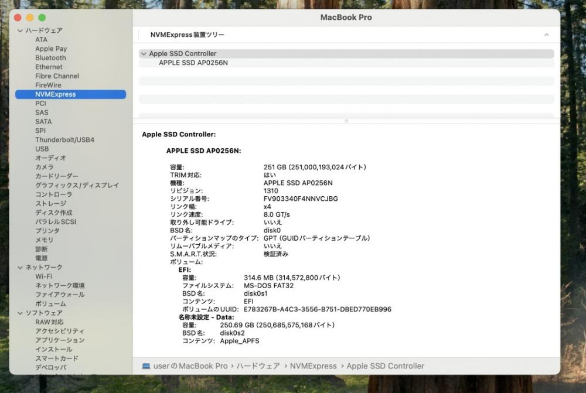Select メモリ in the sidebar
Screen dimensions: 586x393
44,240
